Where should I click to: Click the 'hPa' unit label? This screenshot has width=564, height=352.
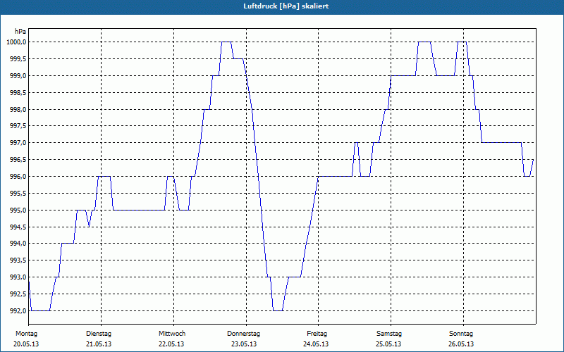(x=20, y=32)
